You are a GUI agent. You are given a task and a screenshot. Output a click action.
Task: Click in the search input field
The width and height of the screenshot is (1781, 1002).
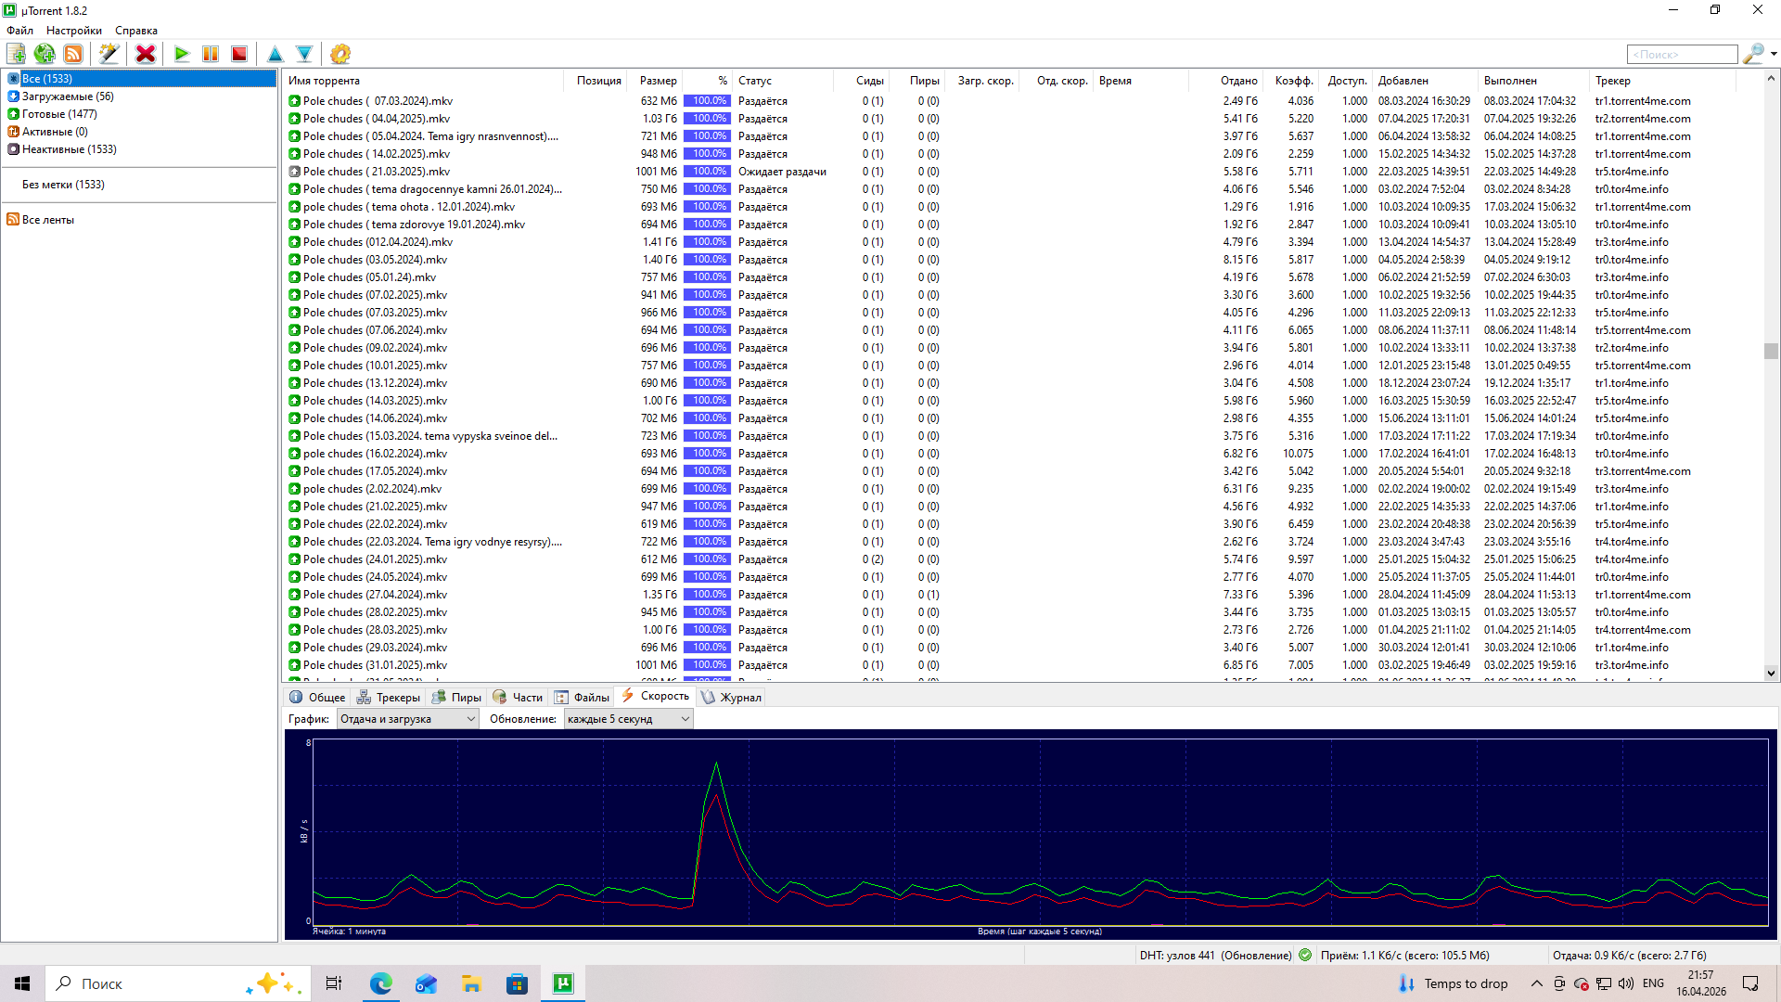(1681, 55)
